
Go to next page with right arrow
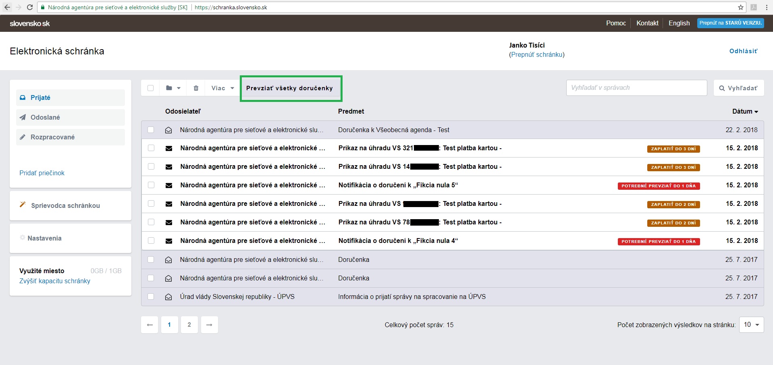click(x=209, y=325)
